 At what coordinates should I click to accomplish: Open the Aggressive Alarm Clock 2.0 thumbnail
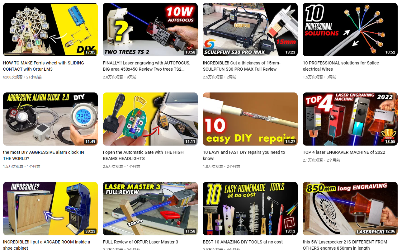tap(50, 119)
